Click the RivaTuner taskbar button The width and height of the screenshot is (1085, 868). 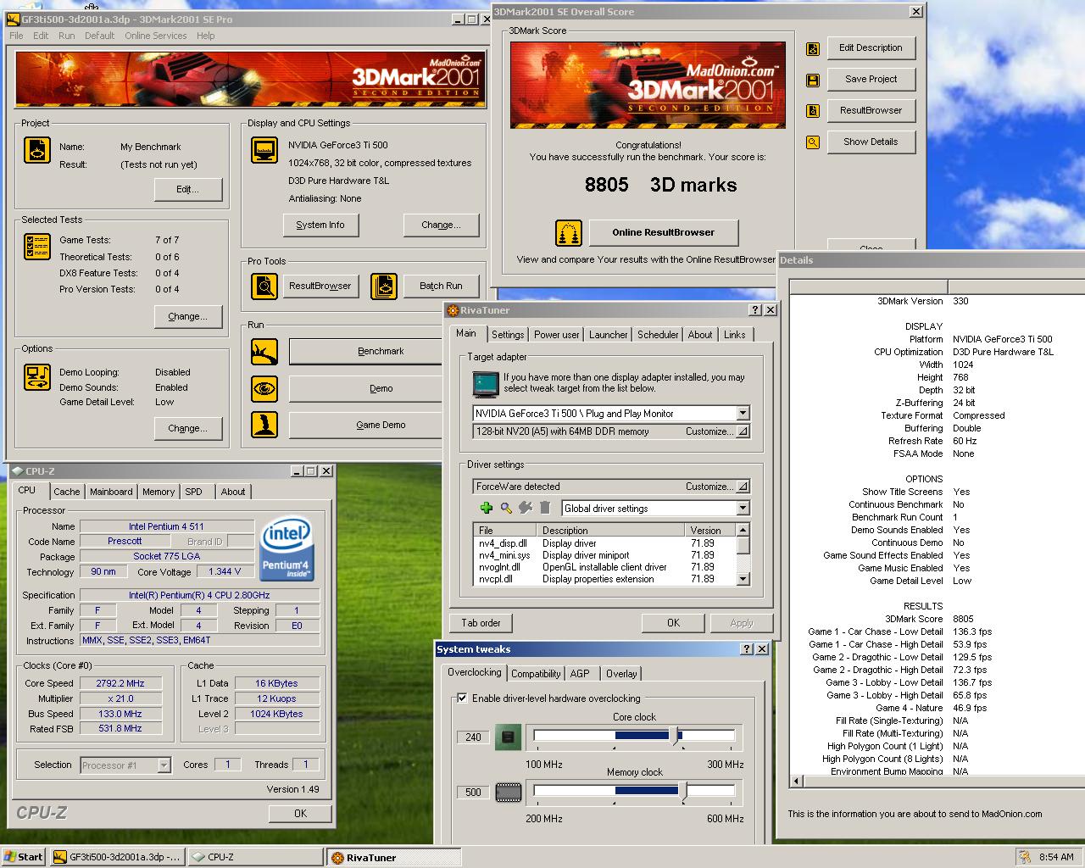[x=393, y=857]
